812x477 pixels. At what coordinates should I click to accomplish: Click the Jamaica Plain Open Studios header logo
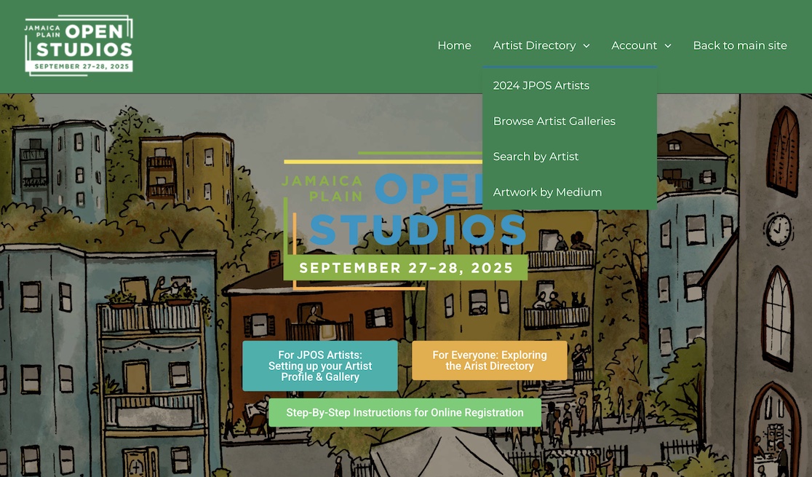point(79,45)
